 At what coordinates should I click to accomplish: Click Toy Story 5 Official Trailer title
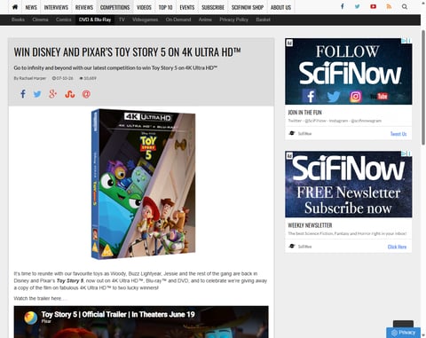[118, 314]
